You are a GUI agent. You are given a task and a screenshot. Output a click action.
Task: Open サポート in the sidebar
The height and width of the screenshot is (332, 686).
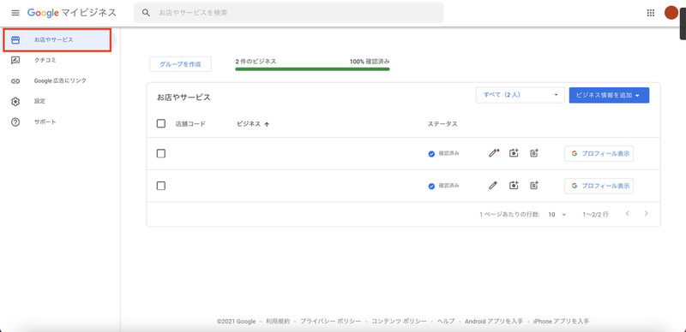pos(45,122)
